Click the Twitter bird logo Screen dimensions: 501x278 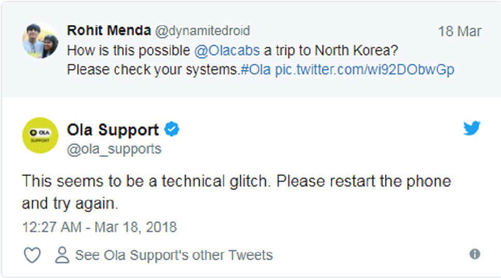(472, 128)
